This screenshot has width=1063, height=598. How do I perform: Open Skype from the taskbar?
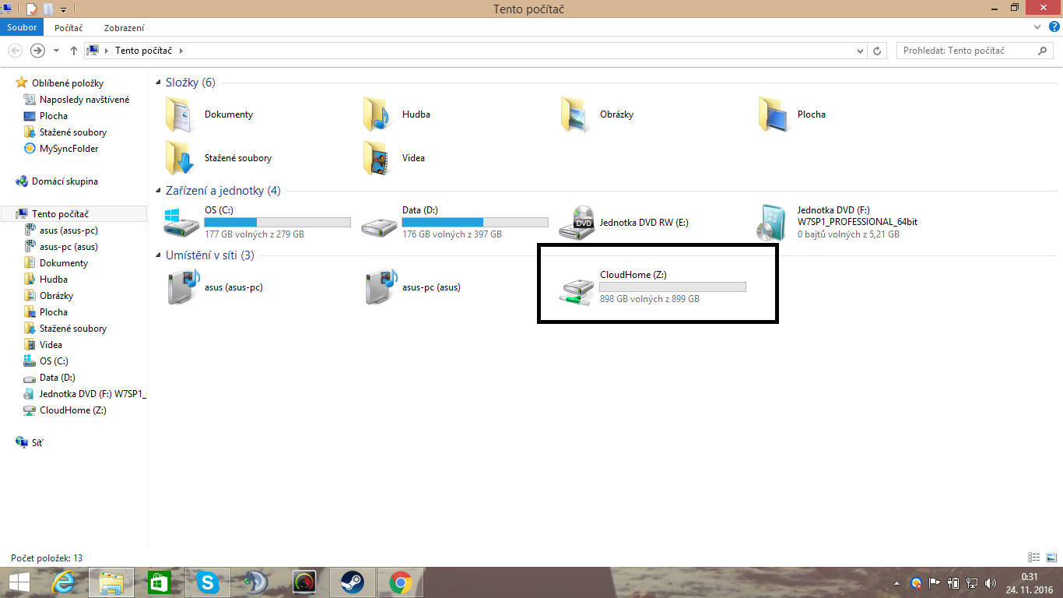(x=207, y=582)
